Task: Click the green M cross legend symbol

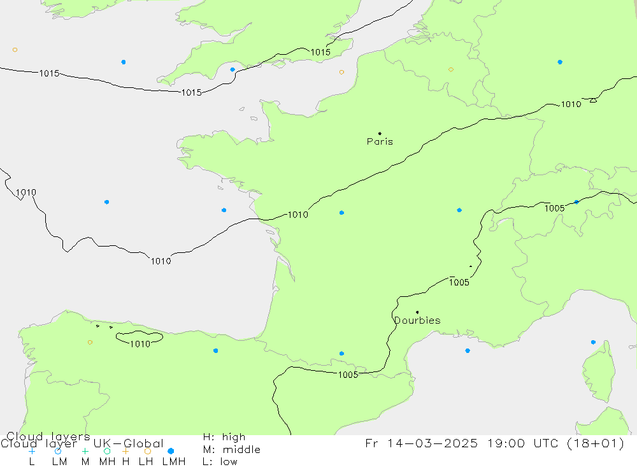Action: click(85, 451)
